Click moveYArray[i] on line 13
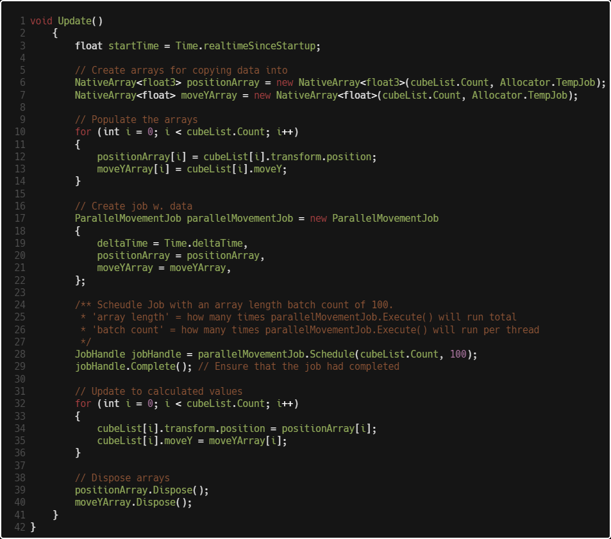Viewport: 611px width, 539px height. pos(133,169)
